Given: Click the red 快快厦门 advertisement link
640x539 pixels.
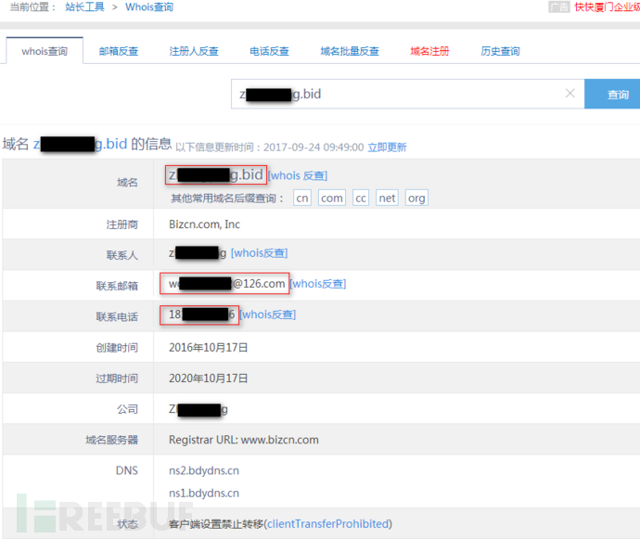Looking at the screenshot, I should click(608, 6).
